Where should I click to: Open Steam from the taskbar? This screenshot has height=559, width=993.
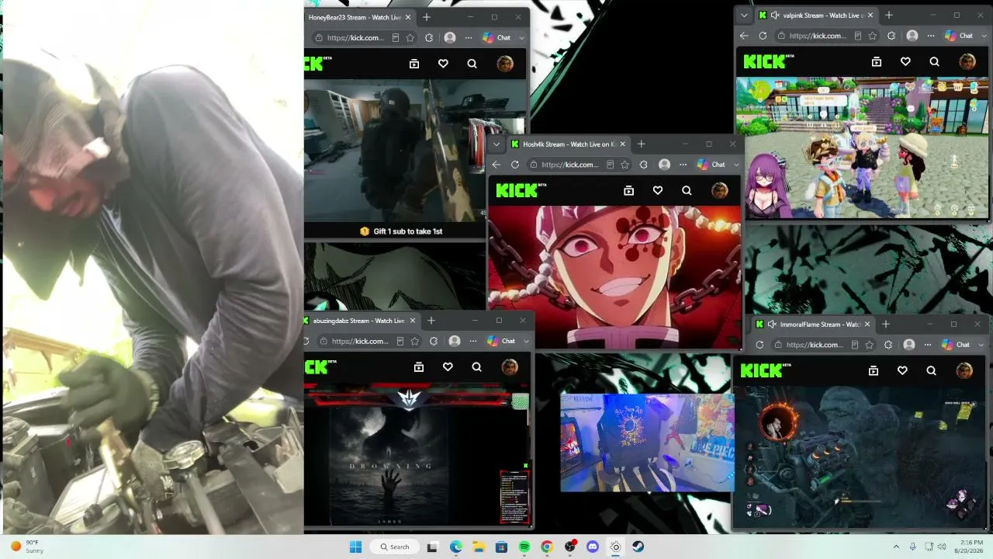[x=638, y=547]
